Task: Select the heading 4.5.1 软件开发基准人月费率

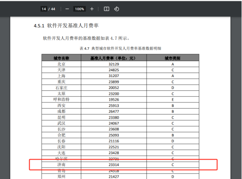Action: click(66, 25)
